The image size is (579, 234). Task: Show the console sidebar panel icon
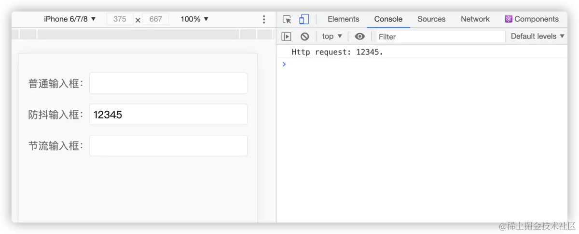coord(287,36)
